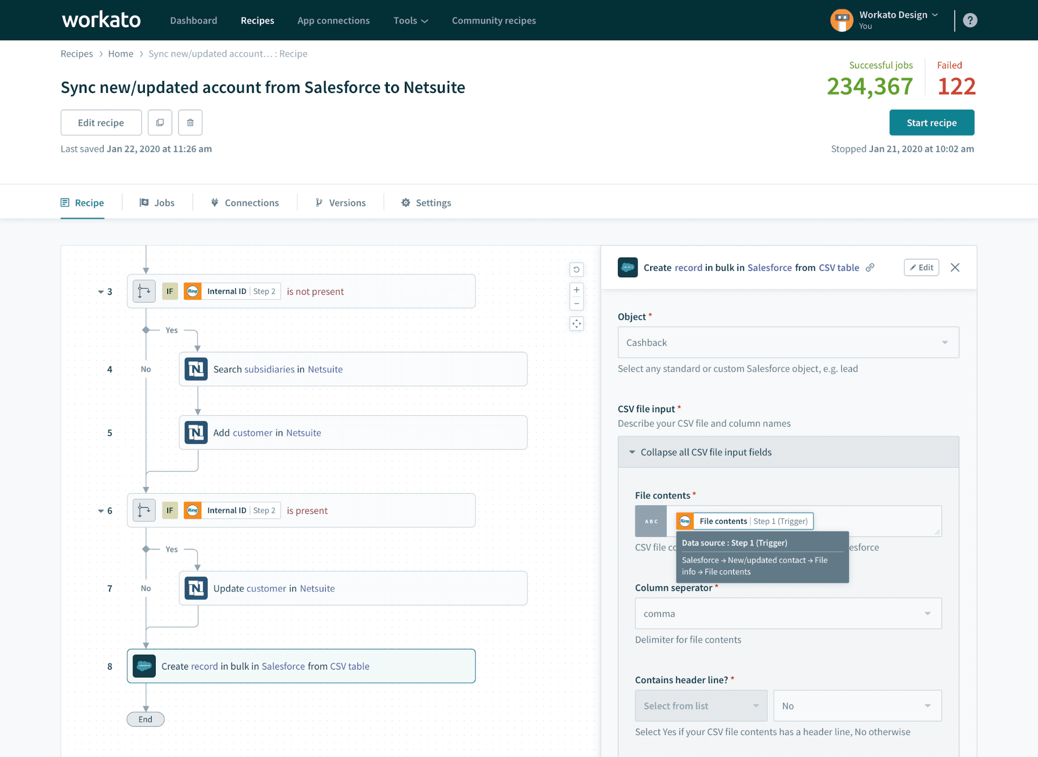Click the Internal ID pill in step 3

[232, 291]
